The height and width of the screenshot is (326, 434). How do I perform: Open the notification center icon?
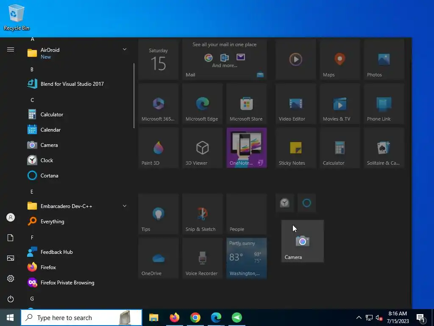tap(421, 318)
